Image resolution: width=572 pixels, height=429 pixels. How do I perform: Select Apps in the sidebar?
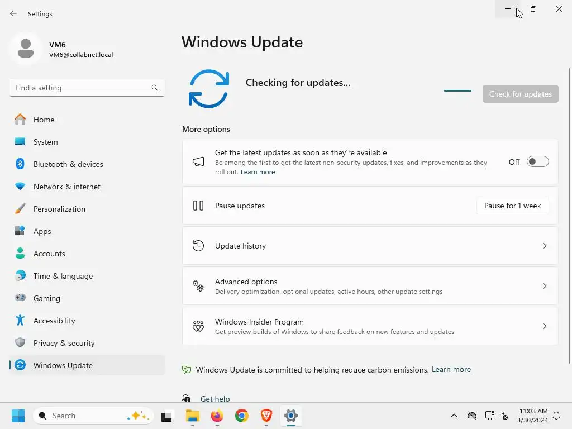tap(87, 231)
